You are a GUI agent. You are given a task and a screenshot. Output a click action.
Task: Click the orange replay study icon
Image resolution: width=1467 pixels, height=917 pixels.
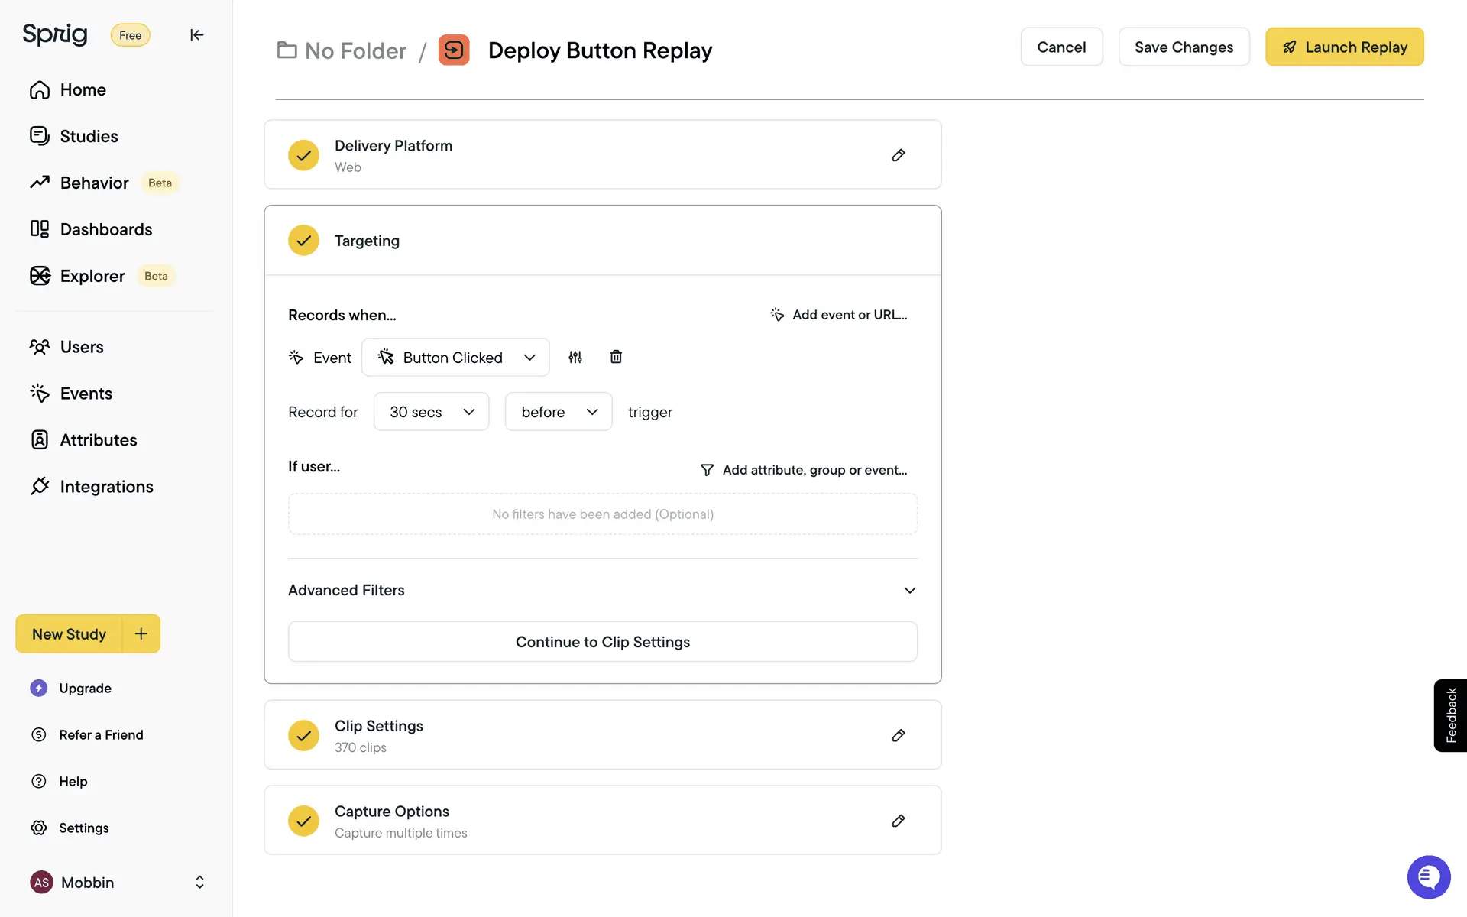(454, 50)
